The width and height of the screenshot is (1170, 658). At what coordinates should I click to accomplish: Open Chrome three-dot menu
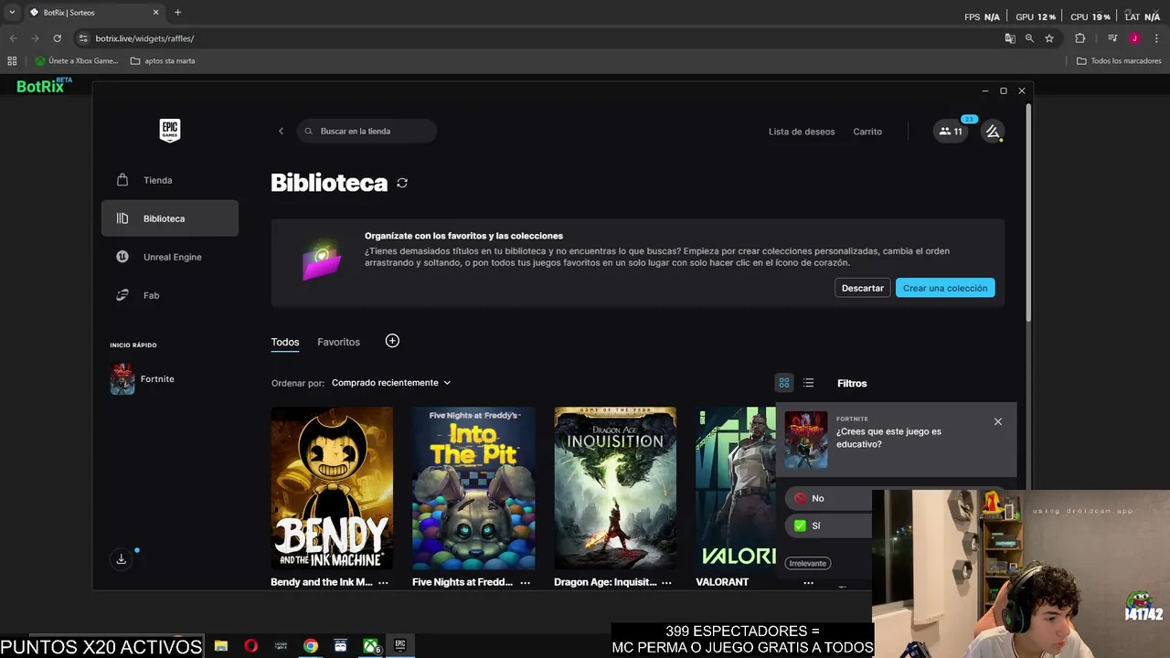[x=1157, y=38]
